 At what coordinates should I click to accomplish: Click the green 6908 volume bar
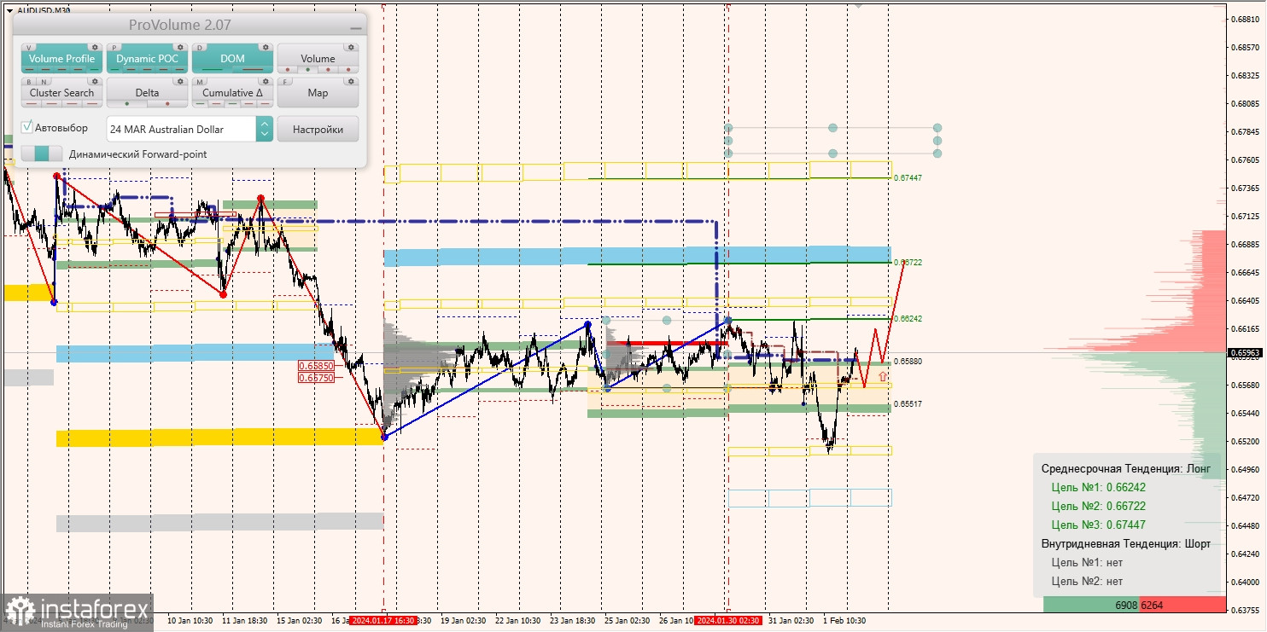click(1091, 605)
